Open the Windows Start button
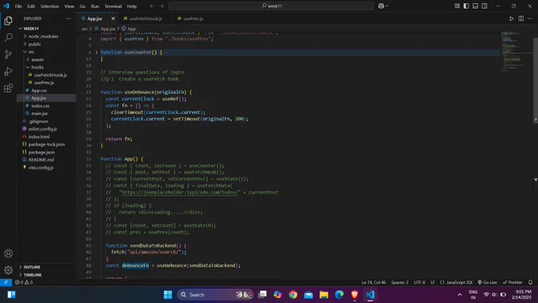This screenshot has width=538, height=303. point(168,294)
